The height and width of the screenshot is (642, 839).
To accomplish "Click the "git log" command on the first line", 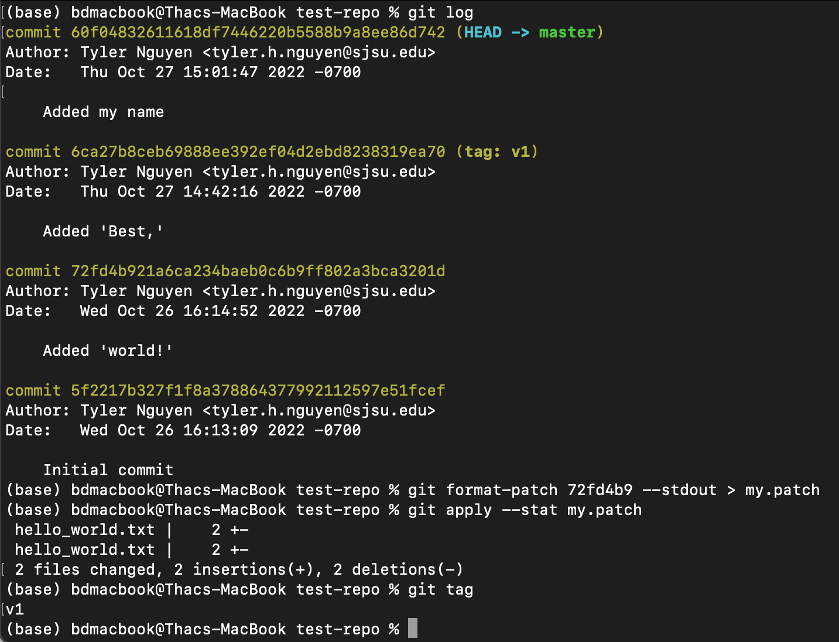I will (x=440, y=12).
